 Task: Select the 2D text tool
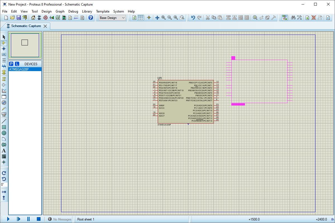pyautogui.click(x=4, y=151)
